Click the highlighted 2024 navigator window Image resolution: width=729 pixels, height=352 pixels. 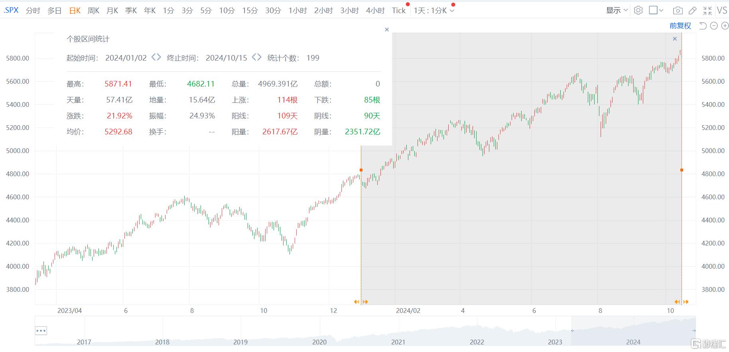click(633, 331)
